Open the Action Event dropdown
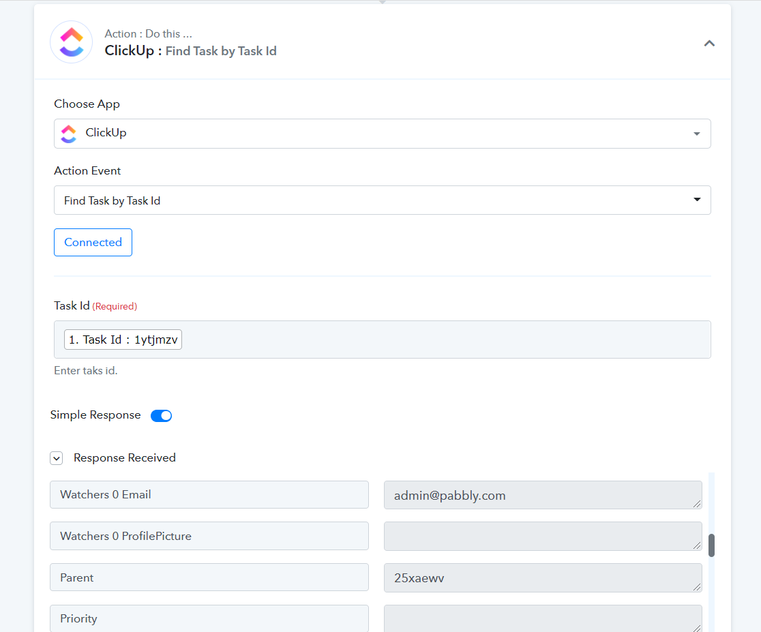The image size is (761, 632). click(x=382, y=200)
